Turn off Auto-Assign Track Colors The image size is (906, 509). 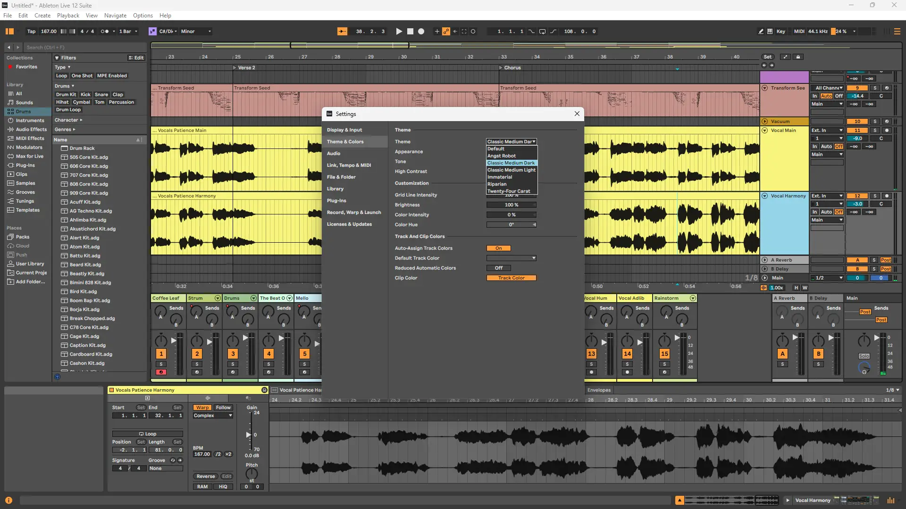click(498, 248)
